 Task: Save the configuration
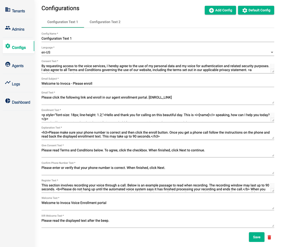(257, 237)
